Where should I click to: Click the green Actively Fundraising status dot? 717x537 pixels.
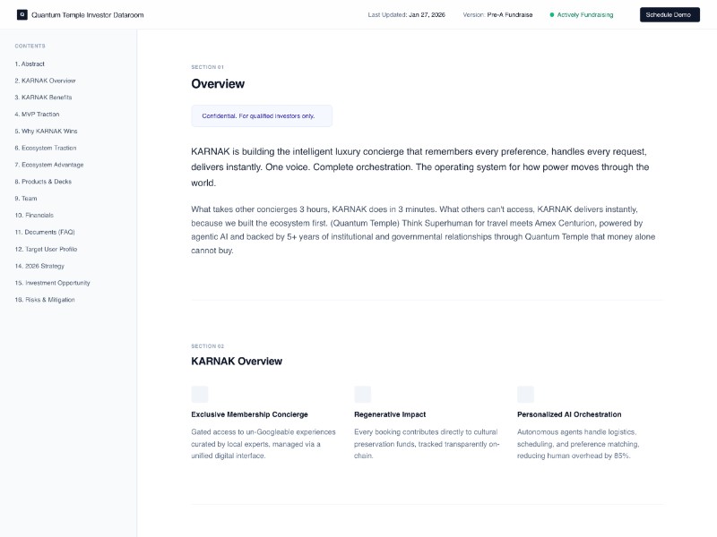pos(552,15)
